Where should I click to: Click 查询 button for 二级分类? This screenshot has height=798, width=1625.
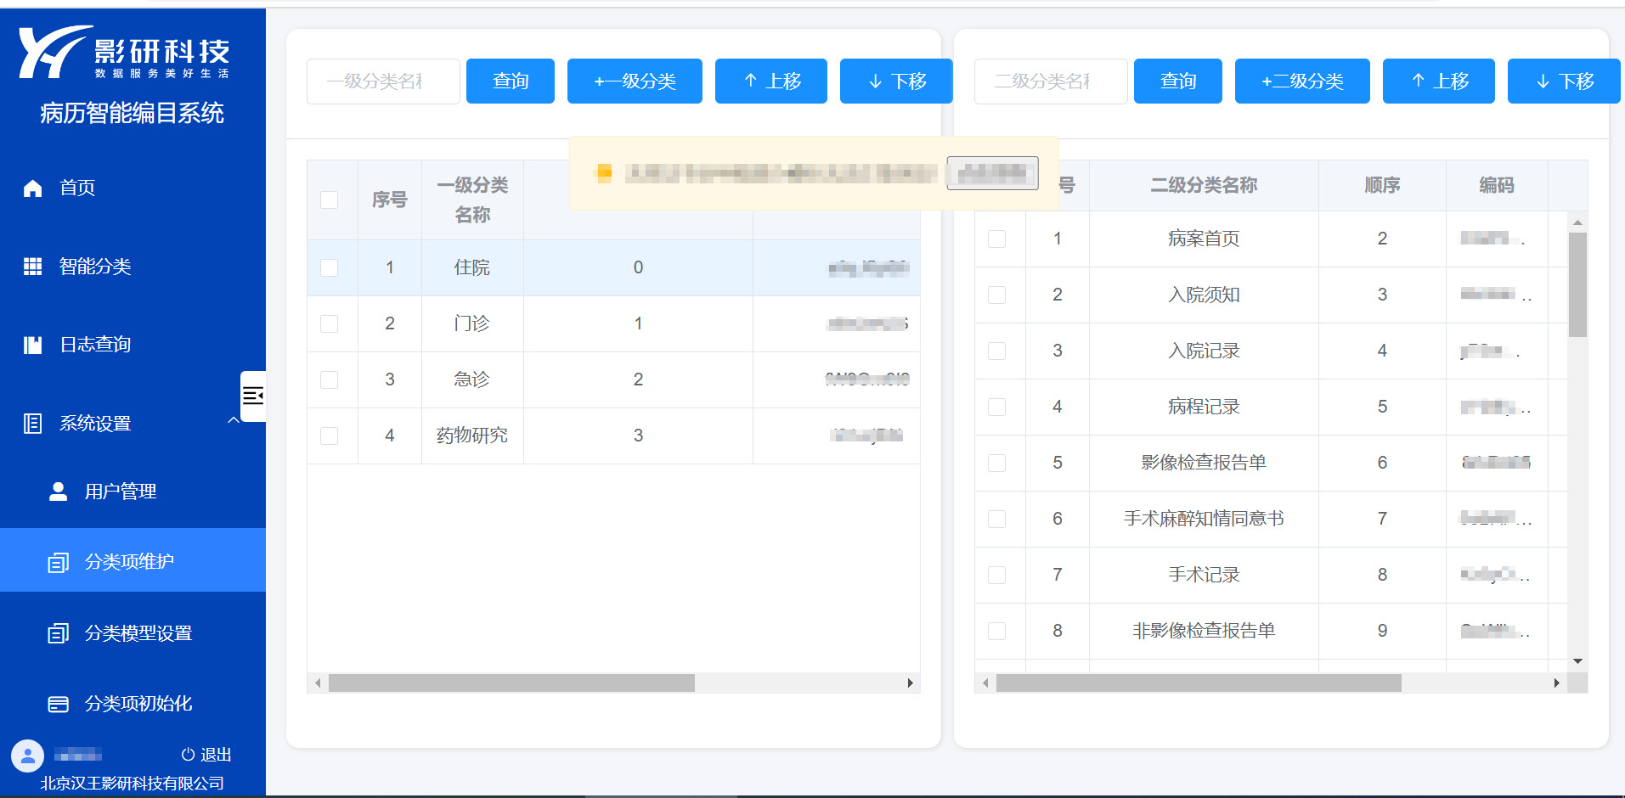1178,81
